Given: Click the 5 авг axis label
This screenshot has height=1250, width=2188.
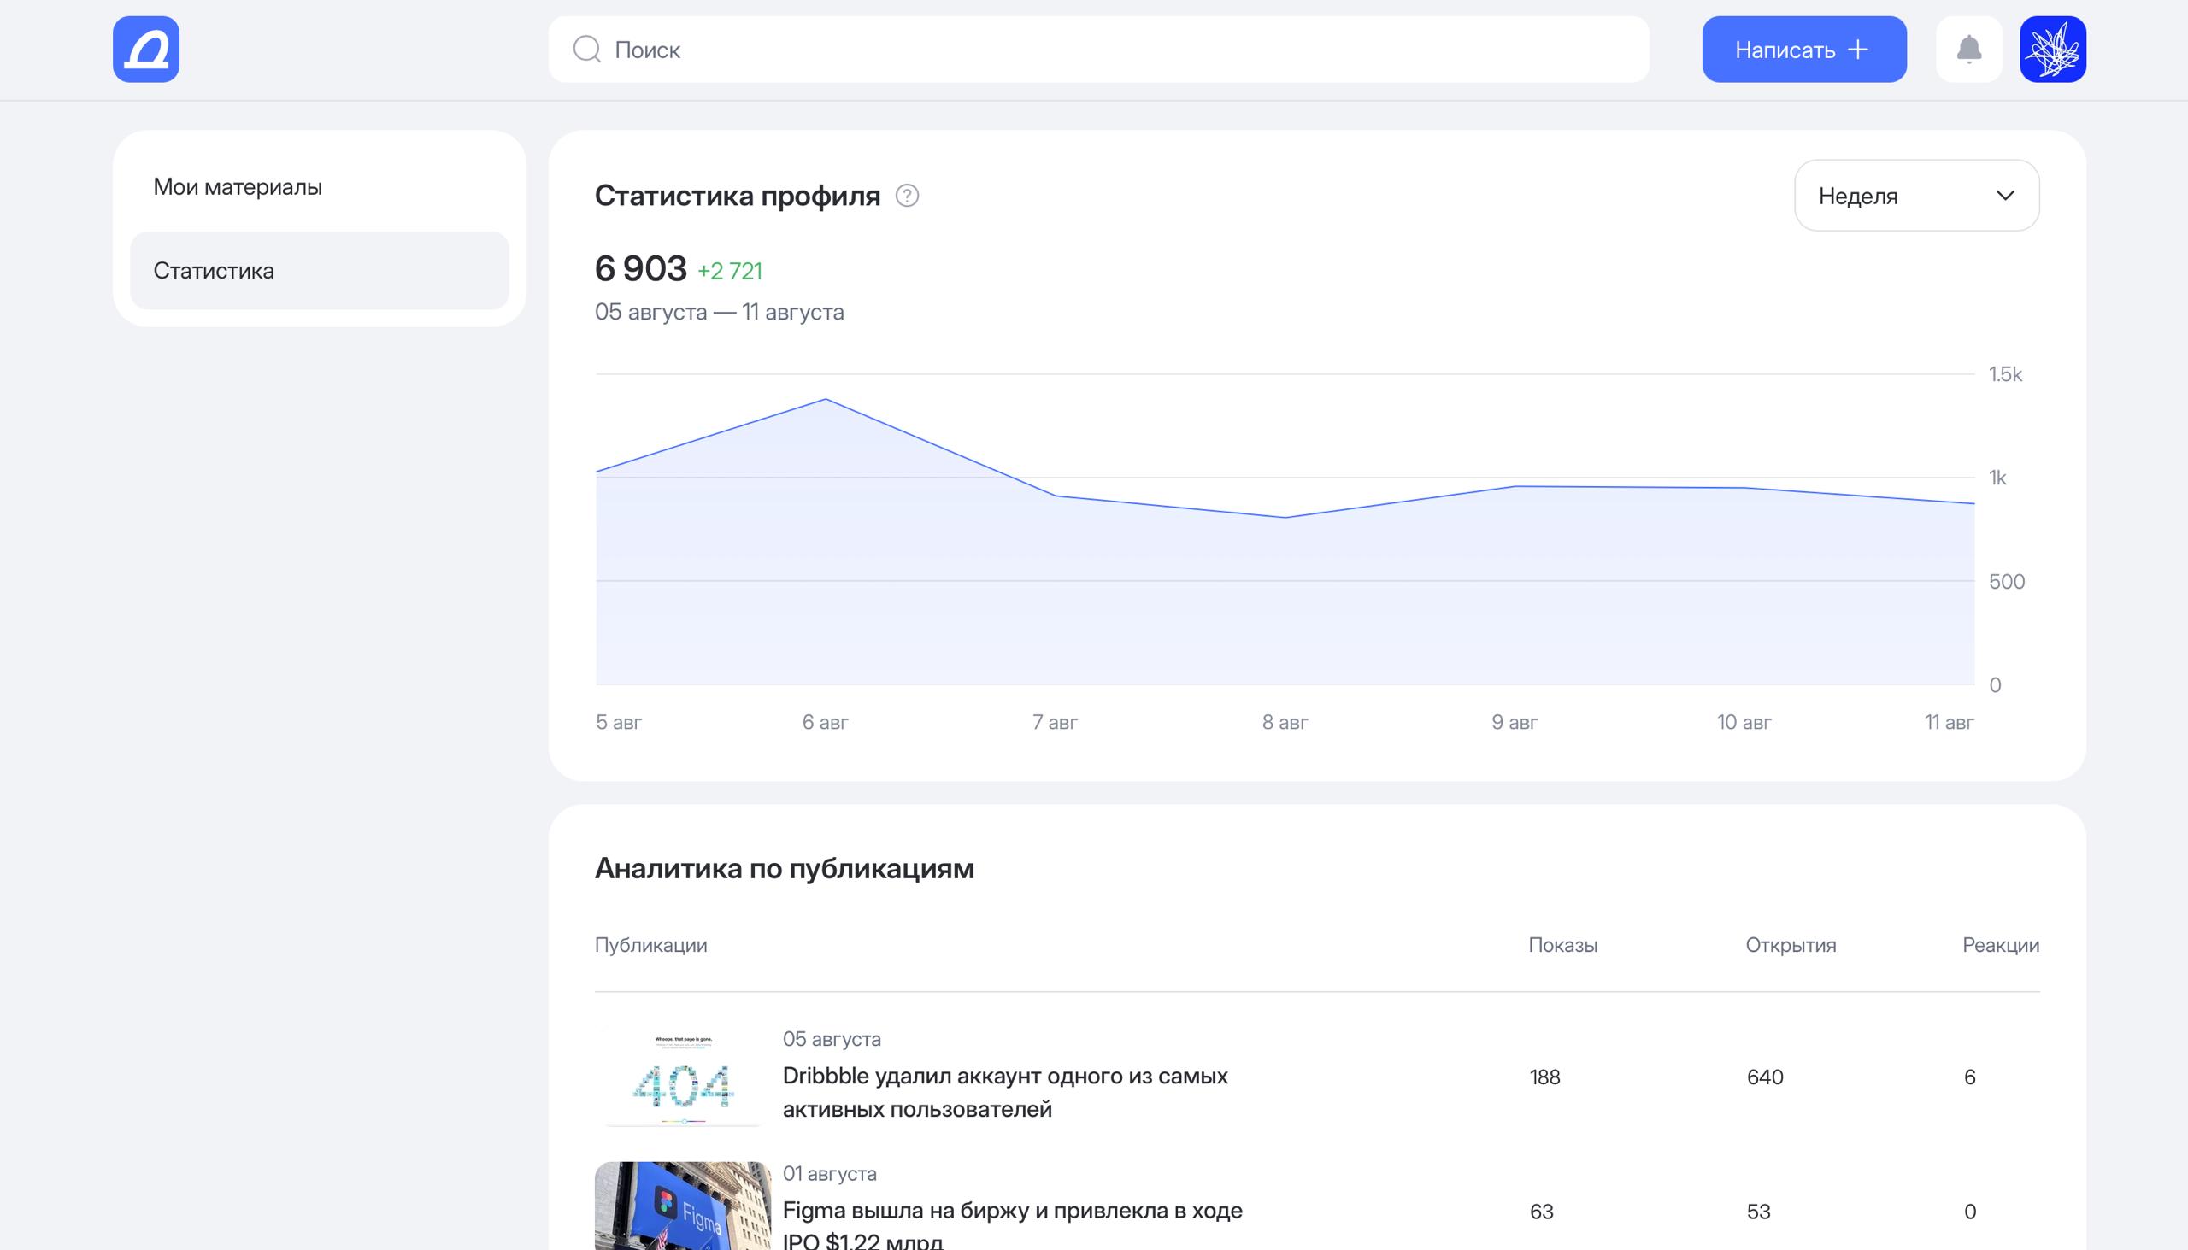Looking at the screenshot, I should [x=618, y=722].
